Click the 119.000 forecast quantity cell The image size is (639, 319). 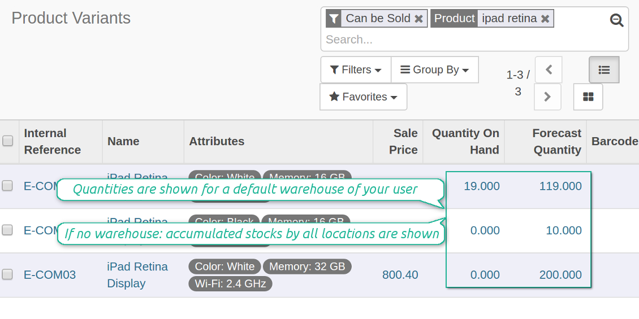[561, 186]
